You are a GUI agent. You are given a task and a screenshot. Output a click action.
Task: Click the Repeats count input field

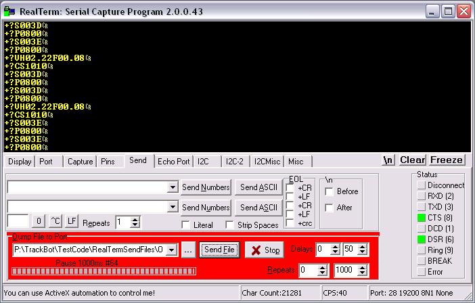pos(122,222)
